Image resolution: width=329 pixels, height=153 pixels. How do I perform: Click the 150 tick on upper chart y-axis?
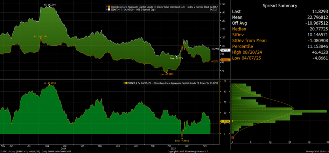(x=223, y=4)
